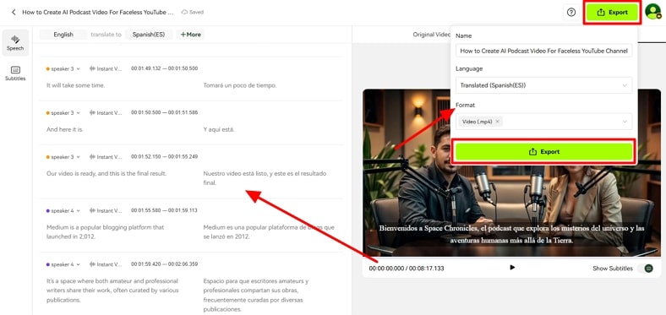Click the video preview frame
Image resolution: width=666 pixels, height=315 pixels.
coord(511,173)
